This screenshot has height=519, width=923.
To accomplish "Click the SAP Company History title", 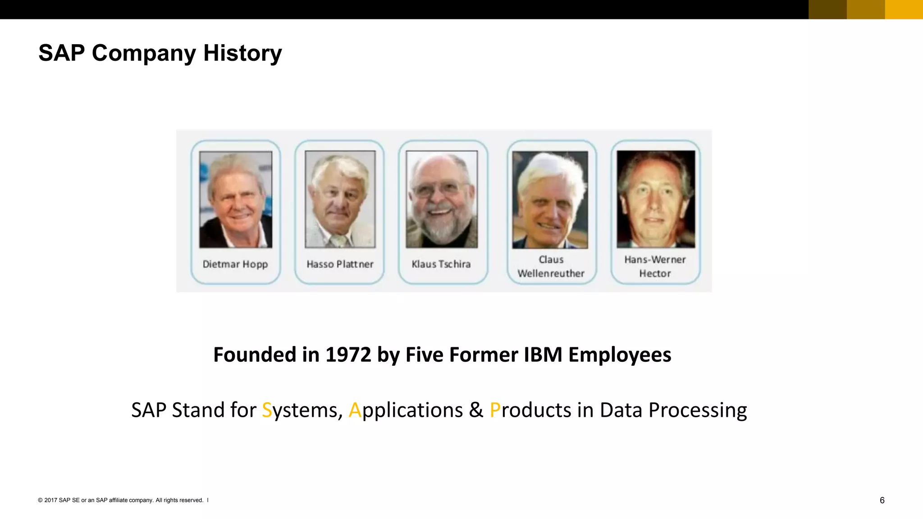I will click(x=160, y=53).
